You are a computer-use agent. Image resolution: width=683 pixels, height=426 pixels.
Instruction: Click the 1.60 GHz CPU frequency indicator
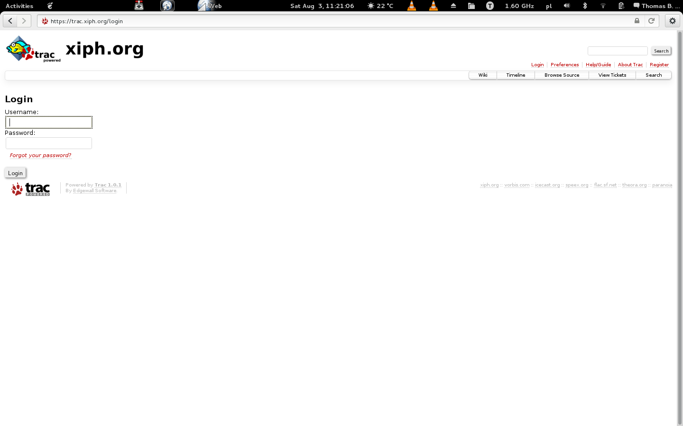[519, 6]
